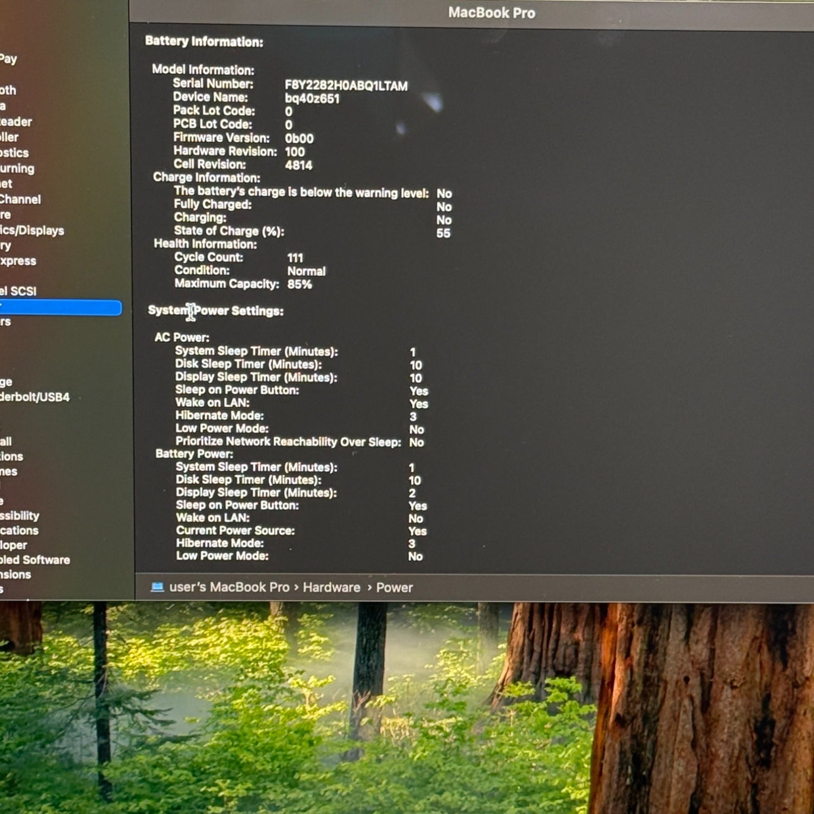Select Fibre Channel in the sidebar

point(21,200)
